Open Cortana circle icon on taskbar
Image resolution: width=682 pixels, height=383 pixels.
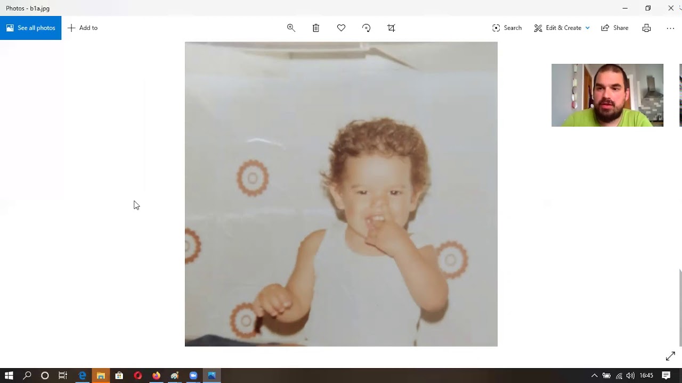(45, 376)
